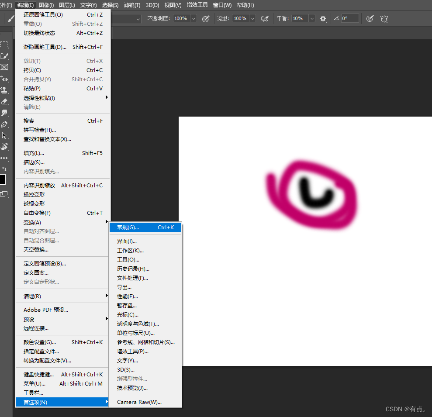Screen dimensions: 432x417
Task: Open Scratch Disks (暂存盘) preferences
Action: pyautogui.click(x=145, y=306)
